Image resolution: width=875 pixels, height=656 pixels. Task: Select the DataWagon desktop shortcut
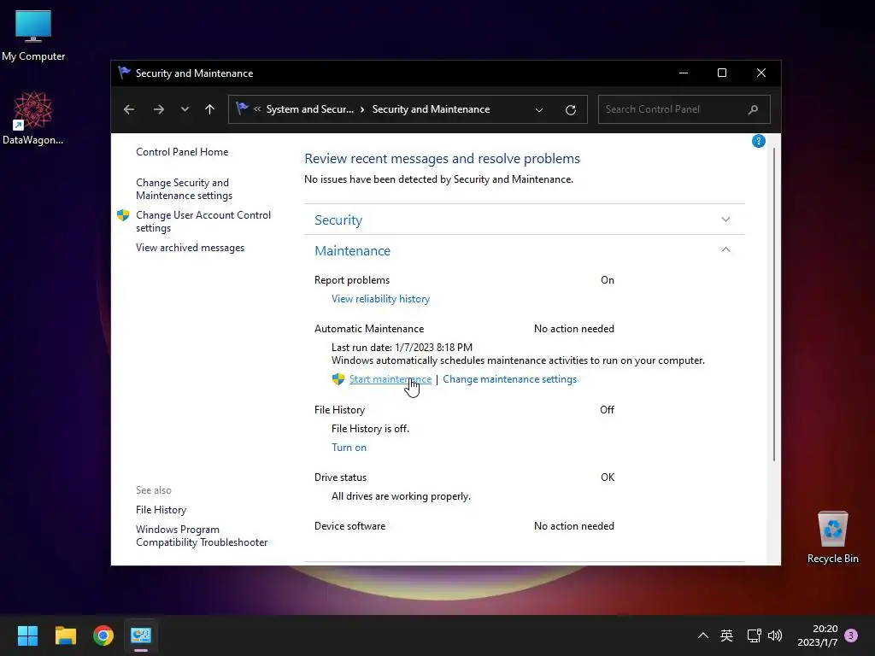pyautogui.click(x=33, y=118)
